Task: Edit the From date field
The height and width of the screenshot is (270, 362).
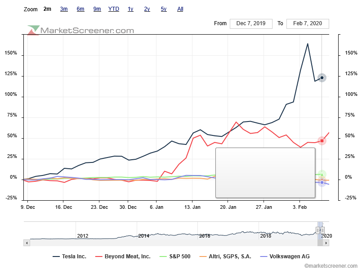Action: (251, 23)
